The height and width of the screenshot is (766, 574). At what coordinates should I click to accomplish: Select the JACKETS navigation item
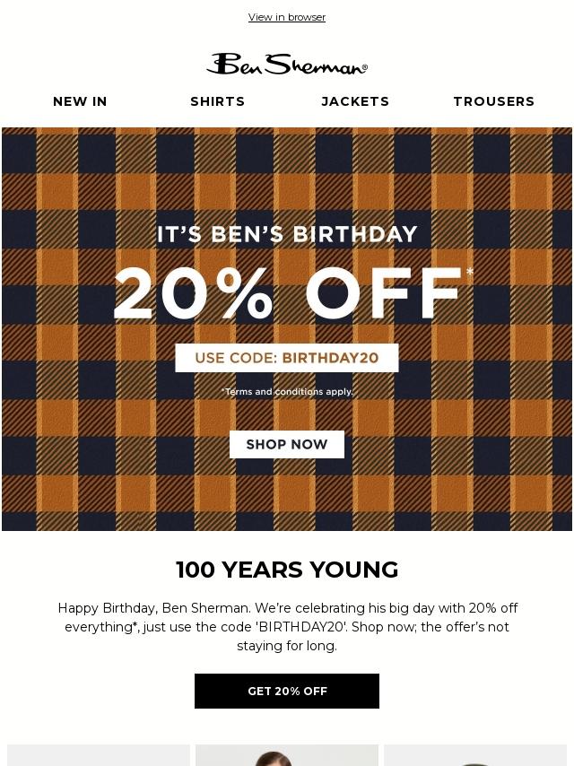pos(355,101)
